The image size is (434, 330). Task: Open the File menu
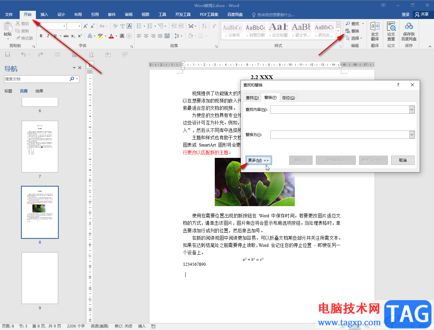pos(9,15)
